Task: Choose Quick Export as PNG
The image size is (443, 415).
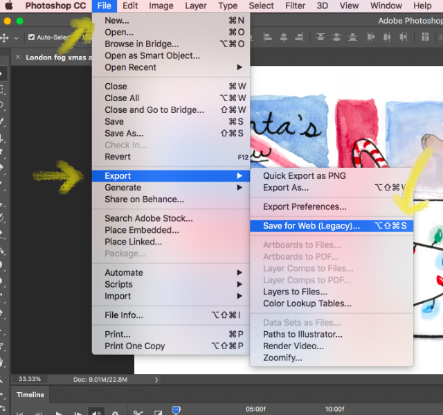Action: click(x=332, y=175)
